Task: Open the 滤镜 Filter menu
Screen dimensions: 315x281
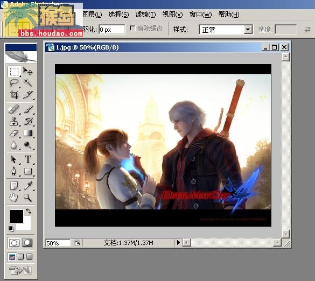Action: pyautogui.click(x=145, y=15)
